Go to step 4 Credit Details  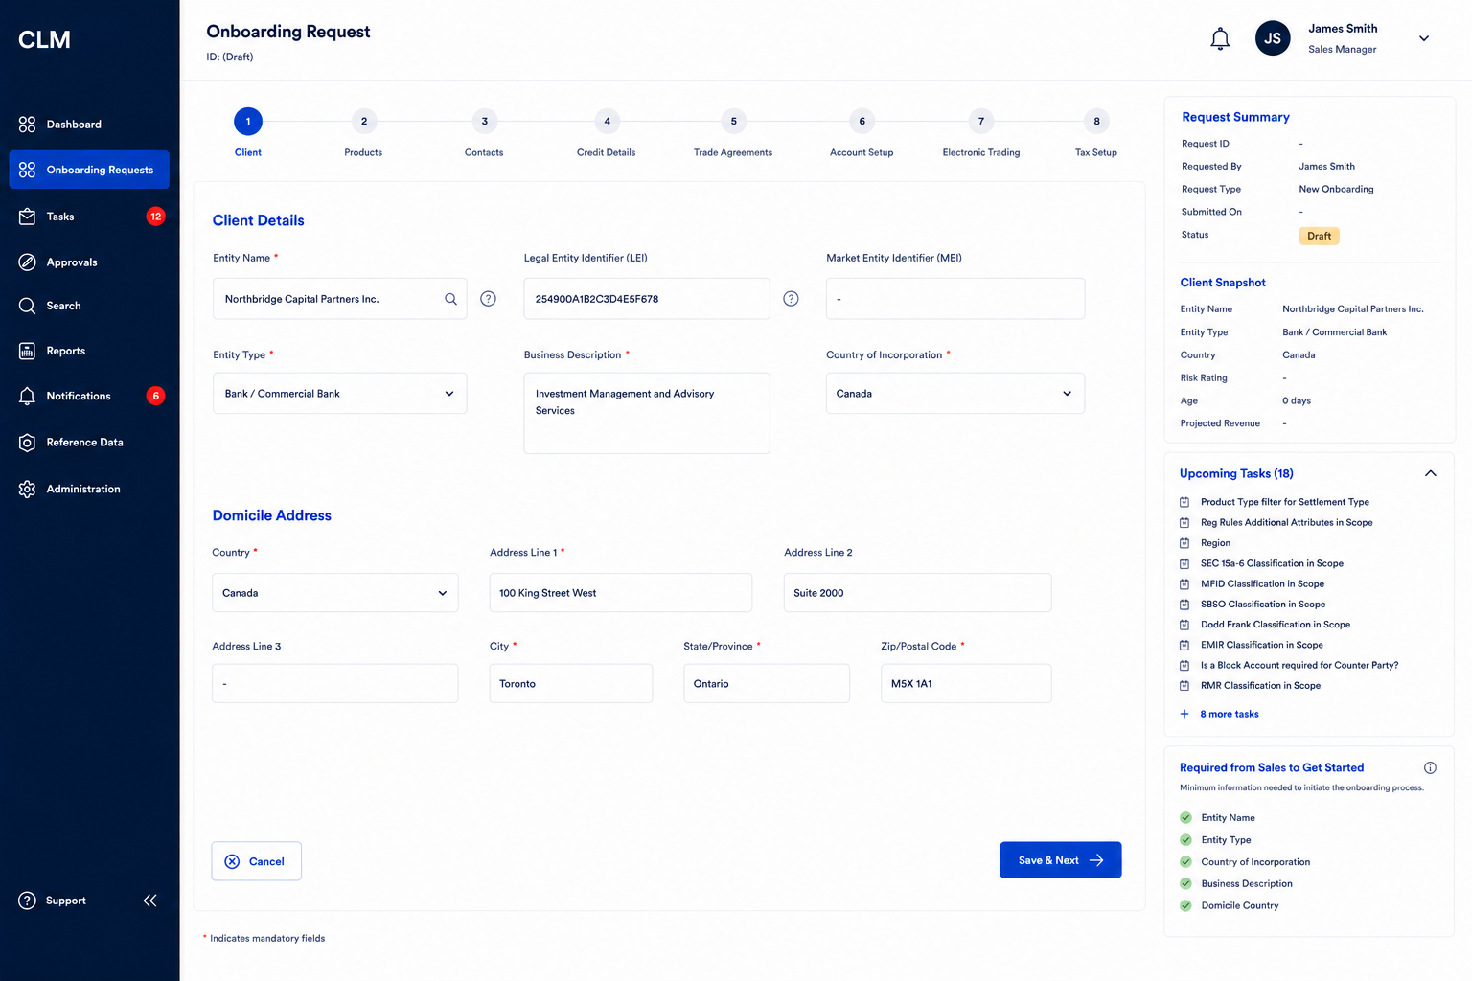(x=607, y=122)
